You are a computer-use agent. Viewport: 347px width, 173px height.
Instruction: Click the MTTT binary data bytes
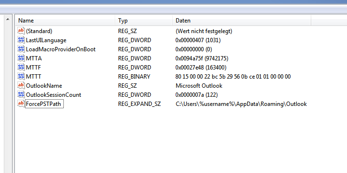click(233, 77)
